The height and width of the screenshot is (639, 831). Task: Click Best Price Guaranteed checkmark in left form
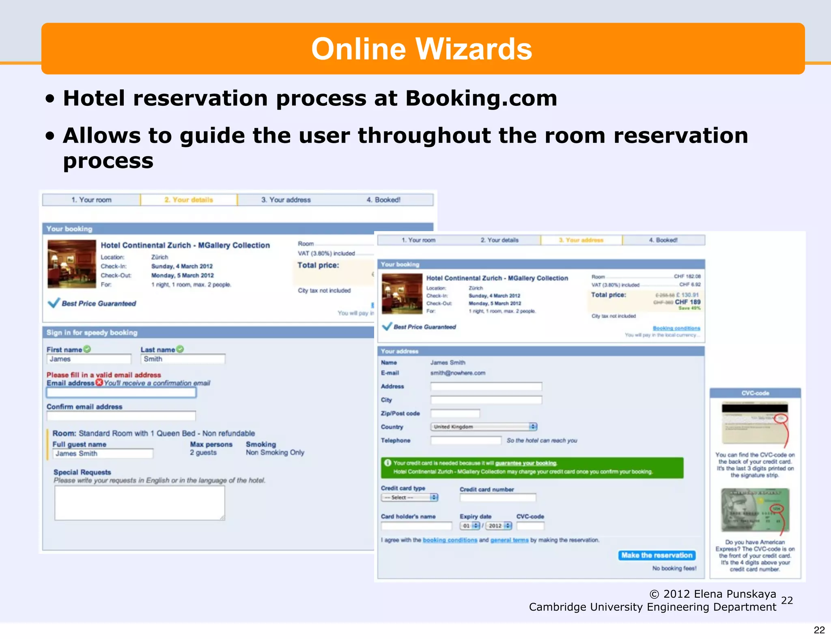point(54,303)
